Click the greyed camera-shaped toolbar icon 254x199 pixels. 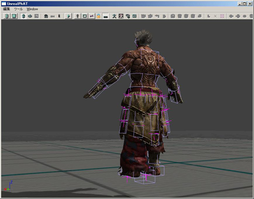click(52, 16)
